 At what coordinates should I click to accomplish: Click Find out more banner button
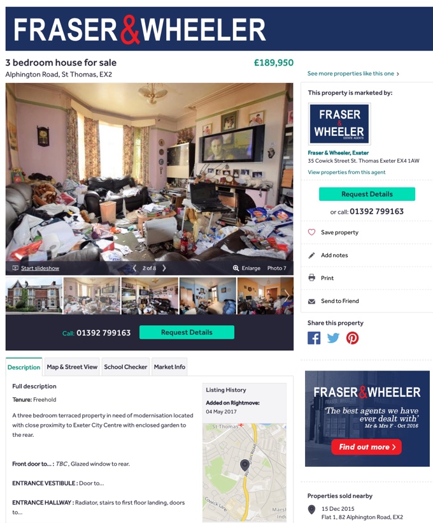click(366, 447)
